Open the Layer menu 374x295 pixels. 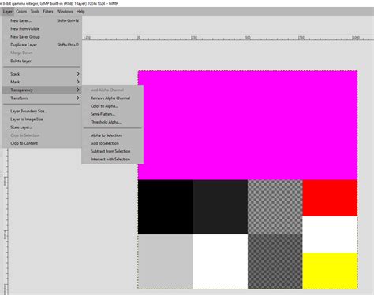[7, 12]
